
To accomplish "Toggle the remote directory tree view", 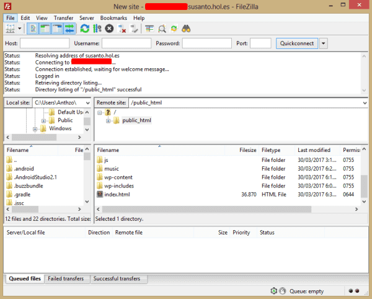I will coord(58,29).
